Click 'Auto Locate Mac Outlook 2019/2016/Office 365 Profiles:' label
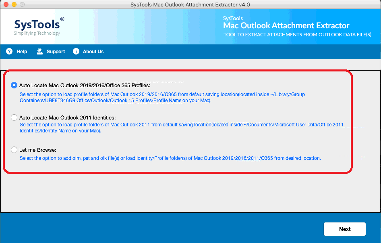381x243 pixels. point(85,86)
